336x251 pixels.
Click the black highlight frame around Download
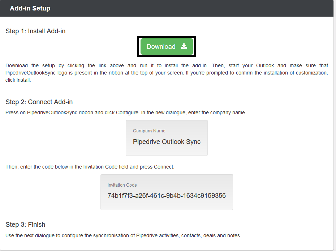(167, 37)
